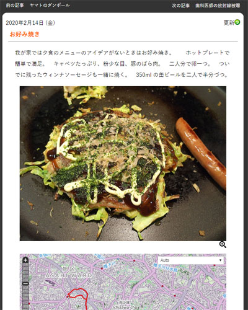Viewport: 248px width, 310px height.
Task: Click the ASAHI WARD label on the map
Action: click(69, 275)
